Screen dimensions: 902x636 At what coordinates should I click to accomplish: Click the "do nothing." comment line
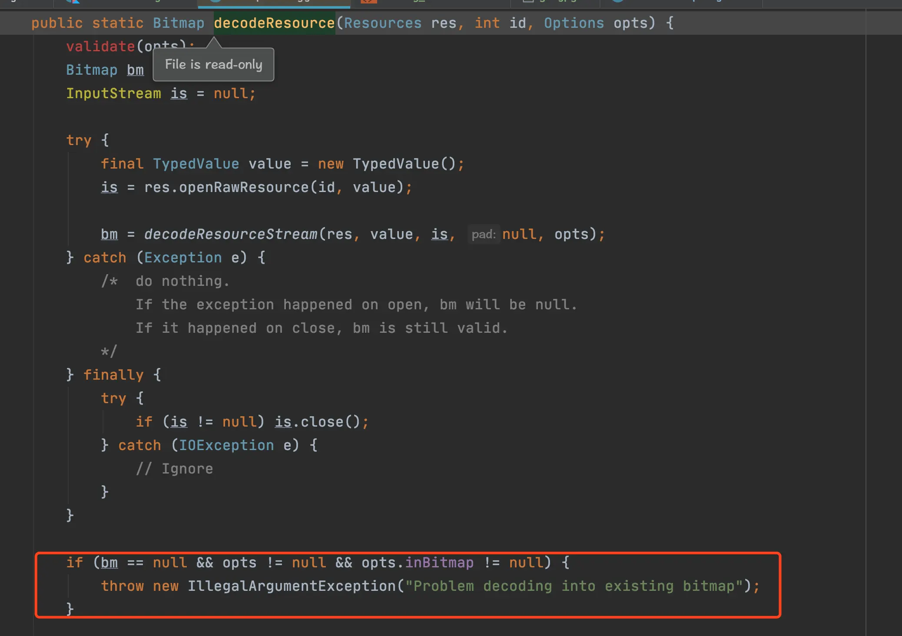tap(182, 282)
